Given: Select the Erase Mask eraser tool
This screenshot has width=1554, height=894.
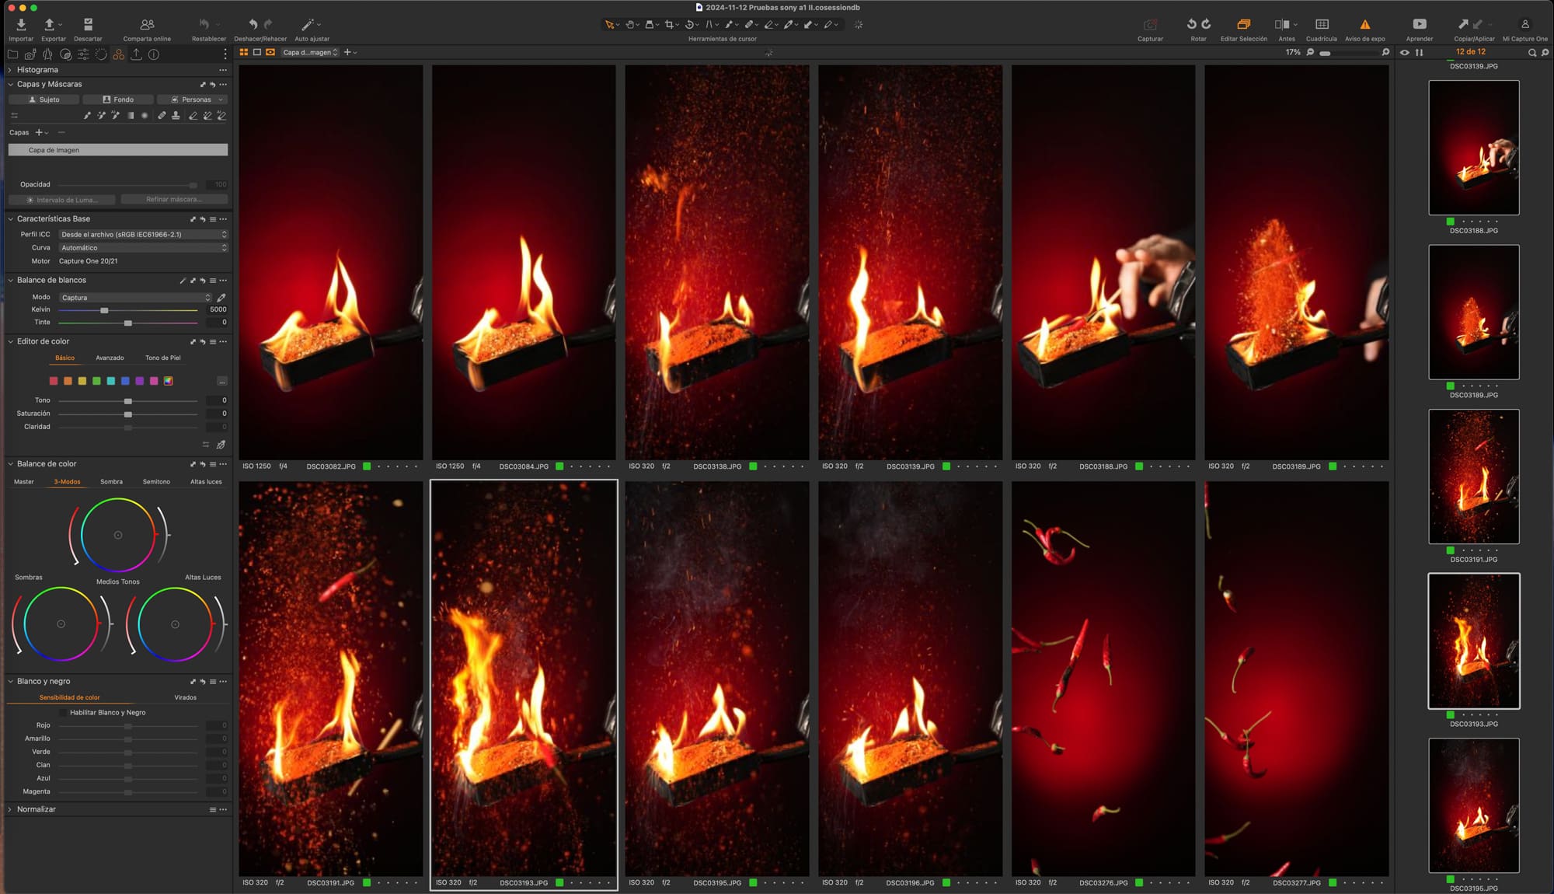Looking at the screenshot, I should pos(193,116).
